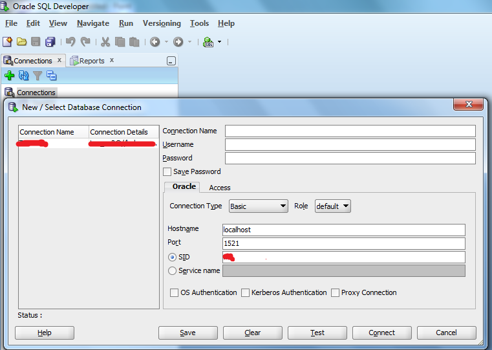Switch to the Connections panel tab
The width and height of the screenshot is (492, 350).
(x=32, y=61)
